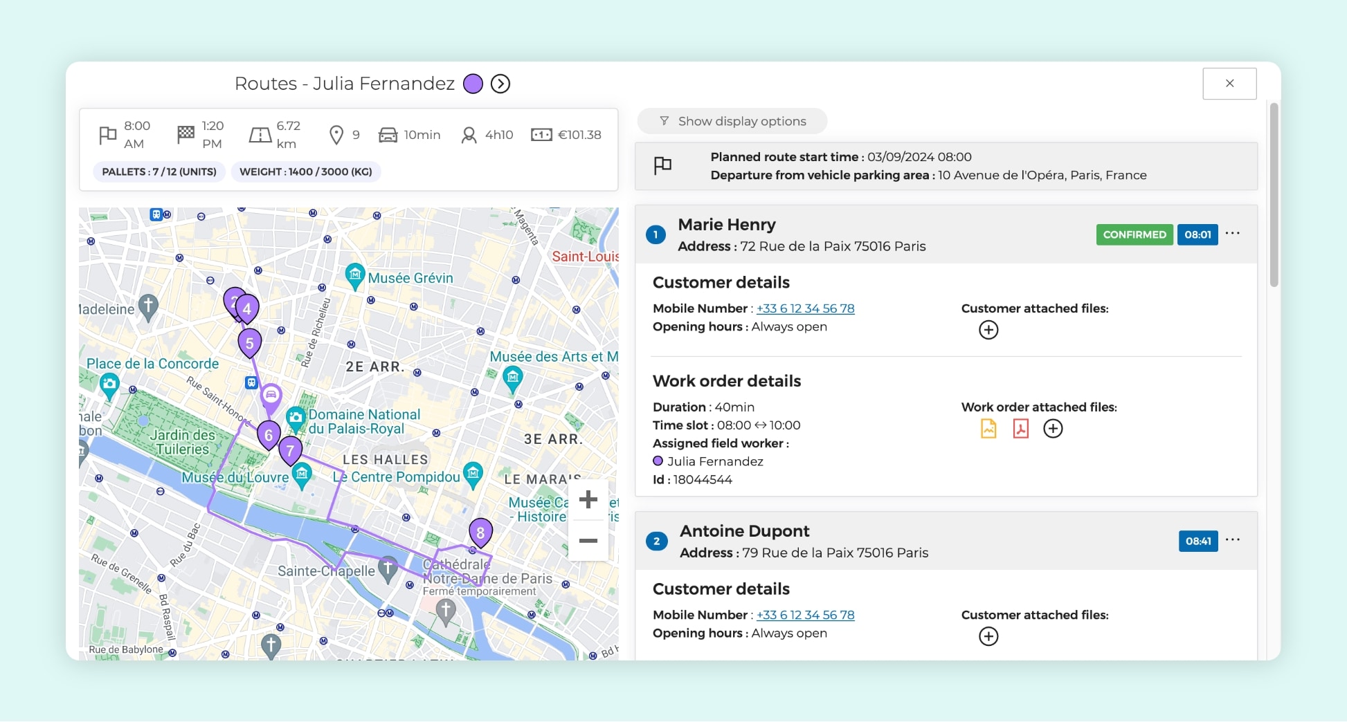The image size is (1347, 722).
Task: Open the image file attached to work order
Action: click(x=988, y=429)
